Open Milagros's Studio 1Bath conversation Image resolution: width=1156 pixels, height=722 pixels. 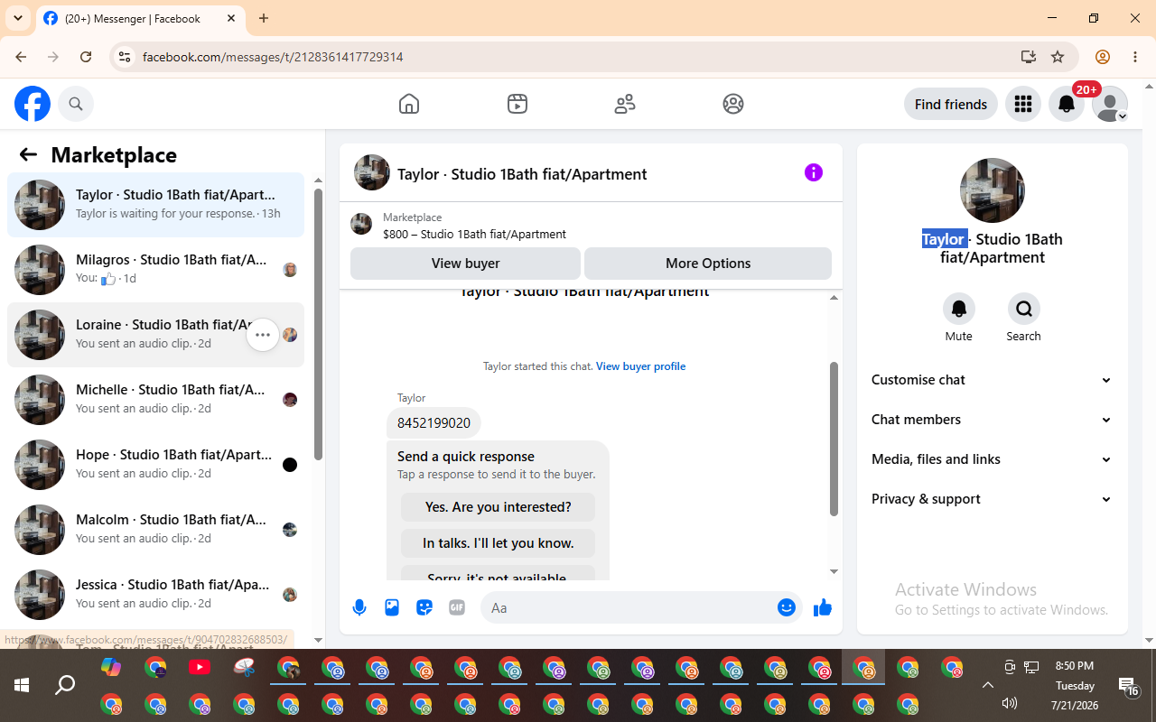(155, 270)
